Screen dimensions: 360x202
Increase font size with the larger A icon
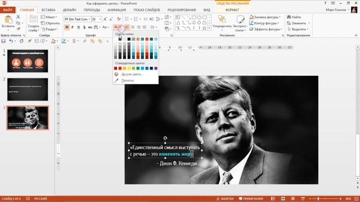(105, 19)
